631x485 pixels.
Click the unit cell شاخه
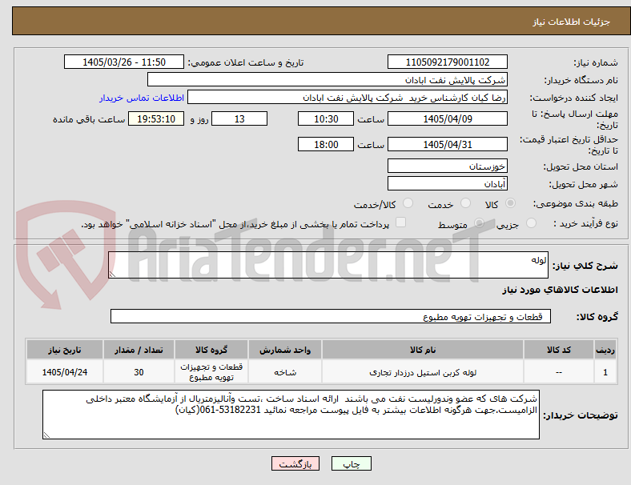(x=285, y=372)
